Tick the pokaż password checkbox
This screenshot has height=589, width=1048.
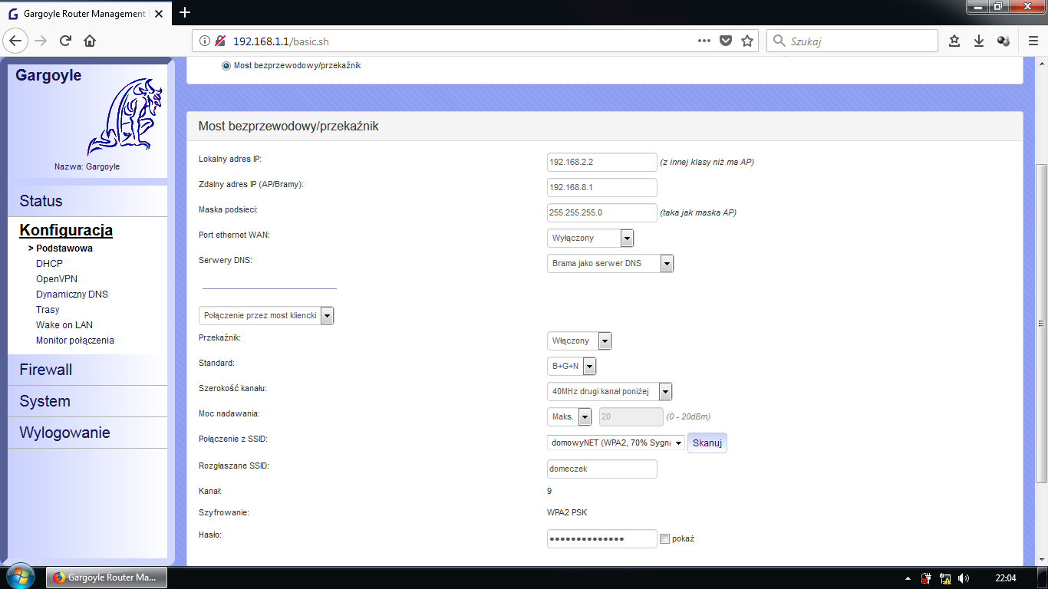[664, 539]
